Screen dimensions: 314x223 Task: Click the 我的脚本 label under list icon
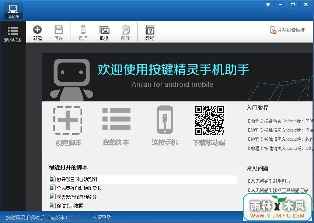click(116, 143)
